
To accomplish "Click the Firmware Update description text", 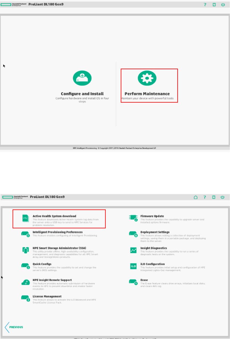I will (x=172, y=221).
